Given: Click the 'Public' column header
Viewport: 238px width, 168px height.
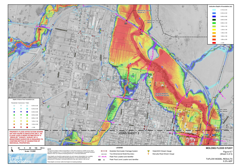Looking at the screenshot, I should pyautogui.click(x=27, y=103).
